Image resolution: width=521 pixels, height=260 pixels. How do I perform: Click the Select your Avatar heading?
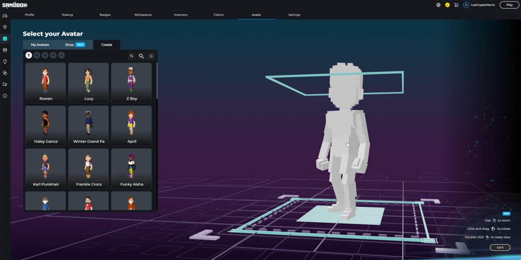pos(53,34)
